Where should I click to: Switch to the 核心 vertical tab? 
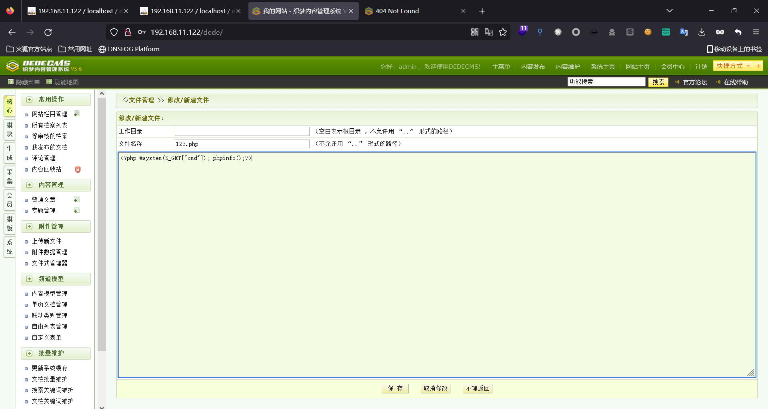point(10,106)
